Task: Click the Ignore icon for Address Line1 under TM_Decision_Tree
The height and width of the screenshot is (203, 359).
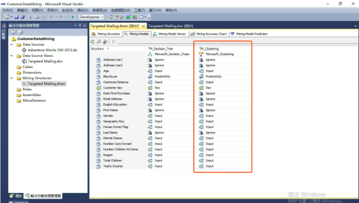Action: tap(150, 60)
